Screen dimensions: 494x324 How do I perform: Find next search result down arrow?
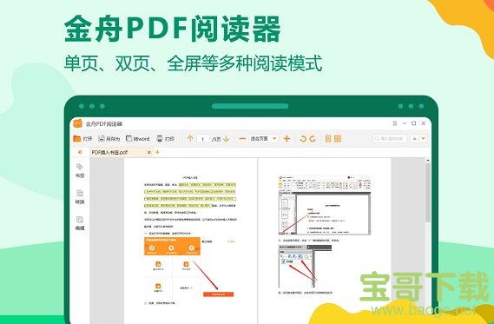[x=423, y=139]
